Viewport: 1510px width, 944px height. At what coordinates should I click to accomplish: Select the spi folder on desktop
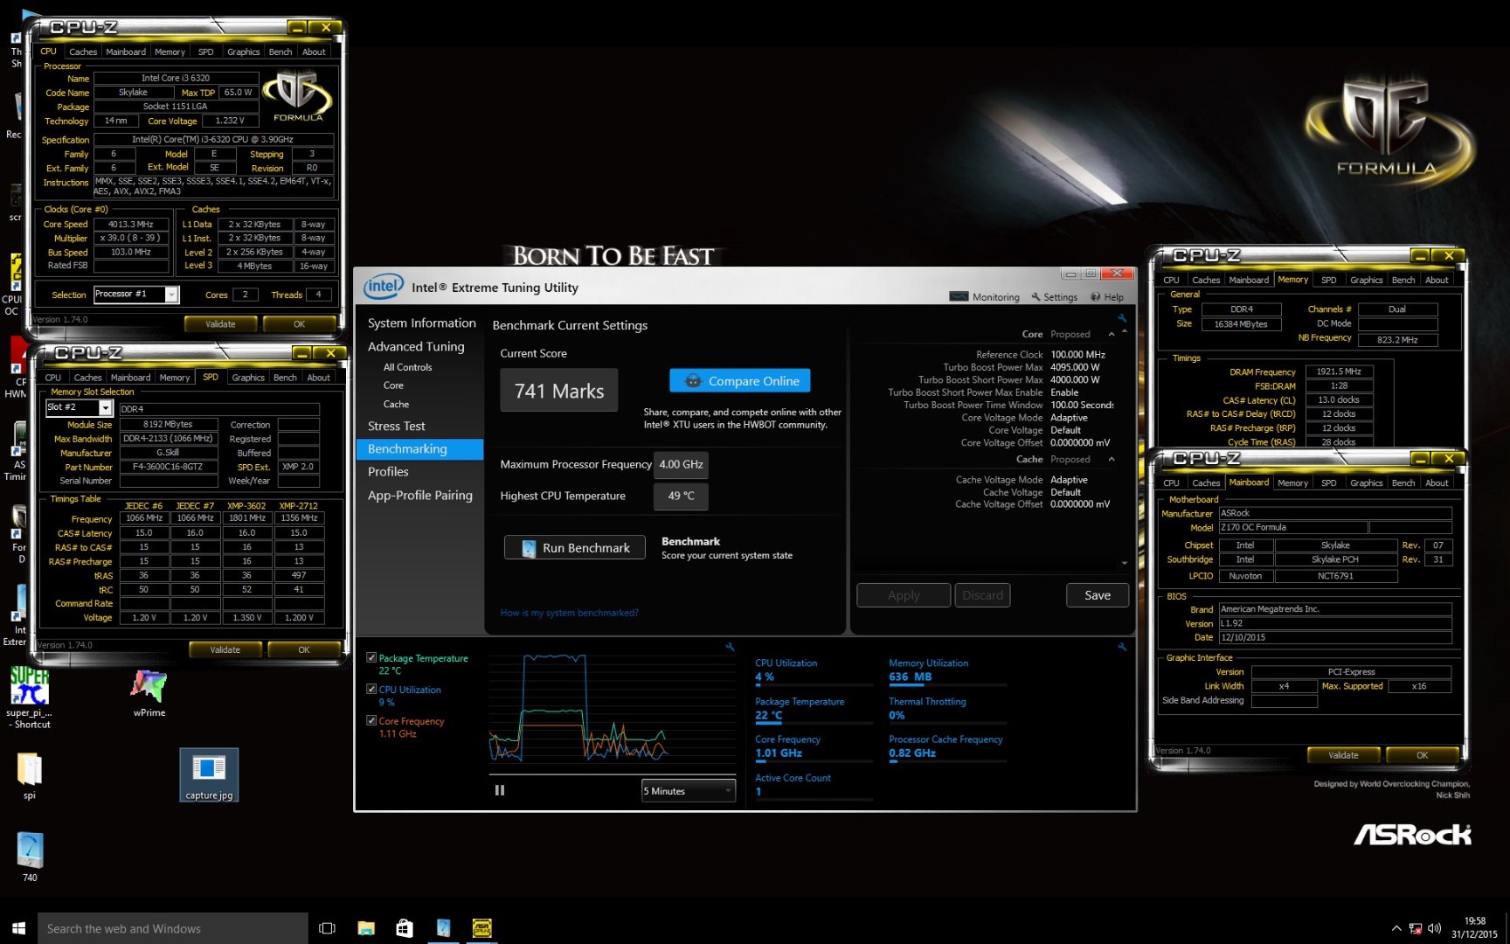(x=30, y=775)
